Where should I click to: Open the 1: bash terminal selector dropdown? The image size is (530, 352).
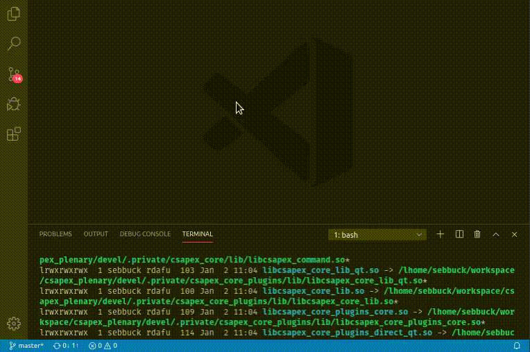[377, 235]
